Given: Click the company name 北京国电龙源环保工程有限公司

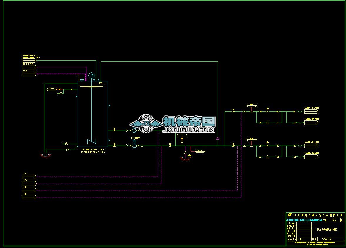Looking at the screenshot, I should click(x=318, y=215).
